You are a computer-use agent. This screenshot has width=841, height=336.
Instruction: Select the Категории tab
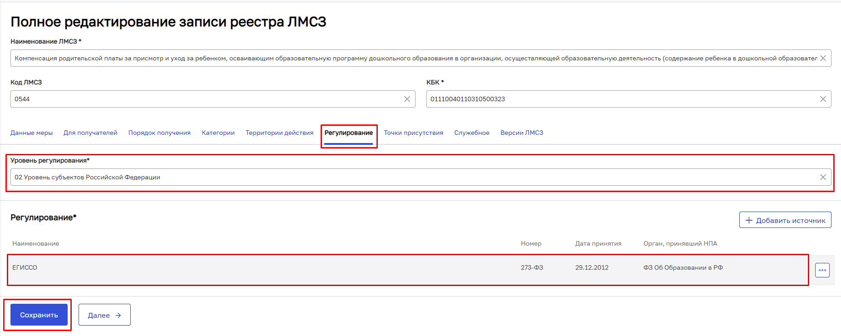(218, 133)
